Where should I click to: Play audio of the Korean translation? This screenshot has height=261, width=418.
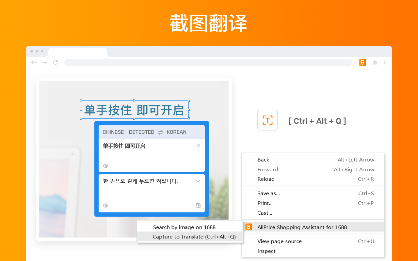tap(105, 205)
